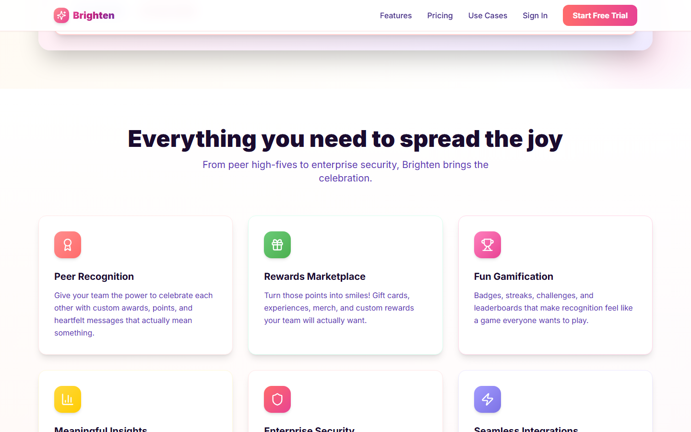Open the Use Cases page
The width and height of the screenshot is (691, 432).
coord(488,15)
